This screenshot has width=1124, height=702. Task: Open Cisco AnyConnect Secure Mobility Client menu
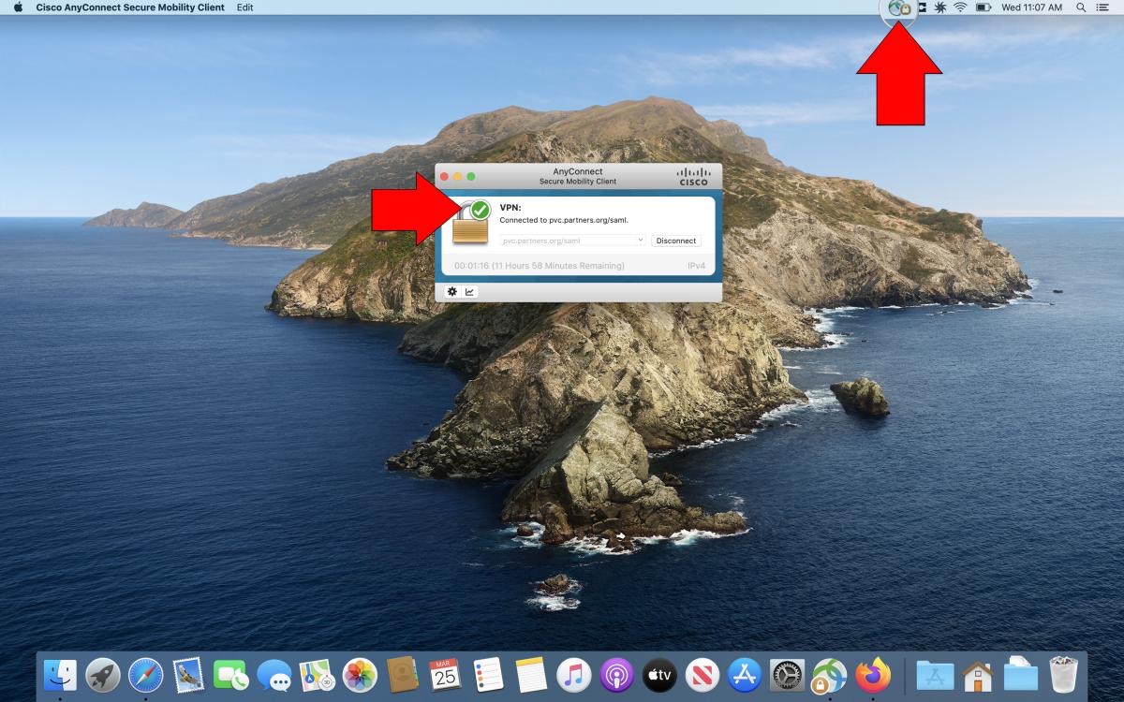[x=130, y=7]
